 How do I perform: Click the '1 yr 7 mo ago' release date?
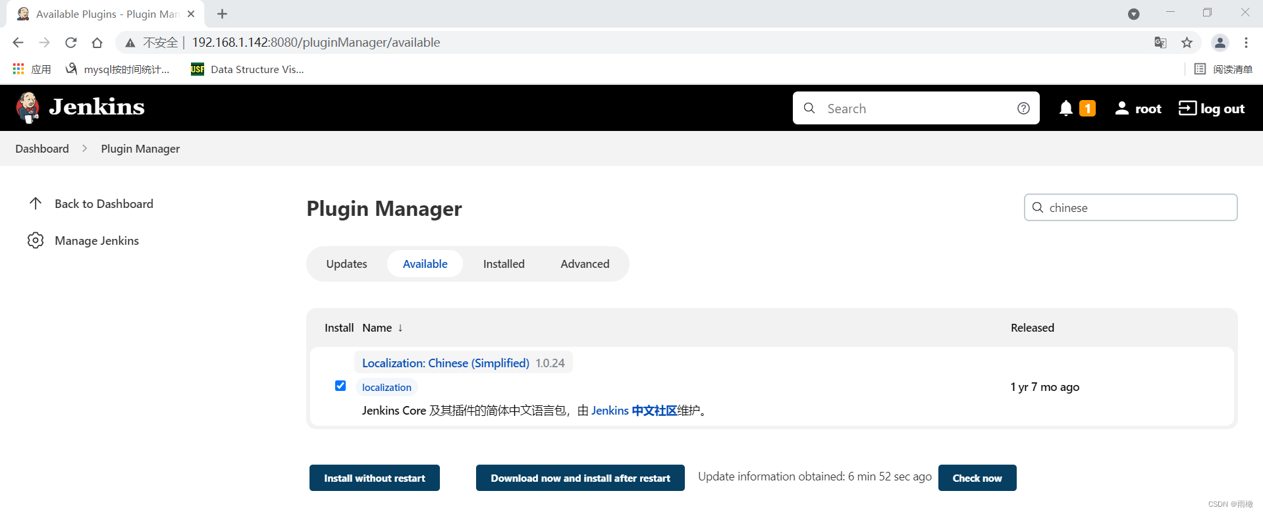coord(1045,387)
